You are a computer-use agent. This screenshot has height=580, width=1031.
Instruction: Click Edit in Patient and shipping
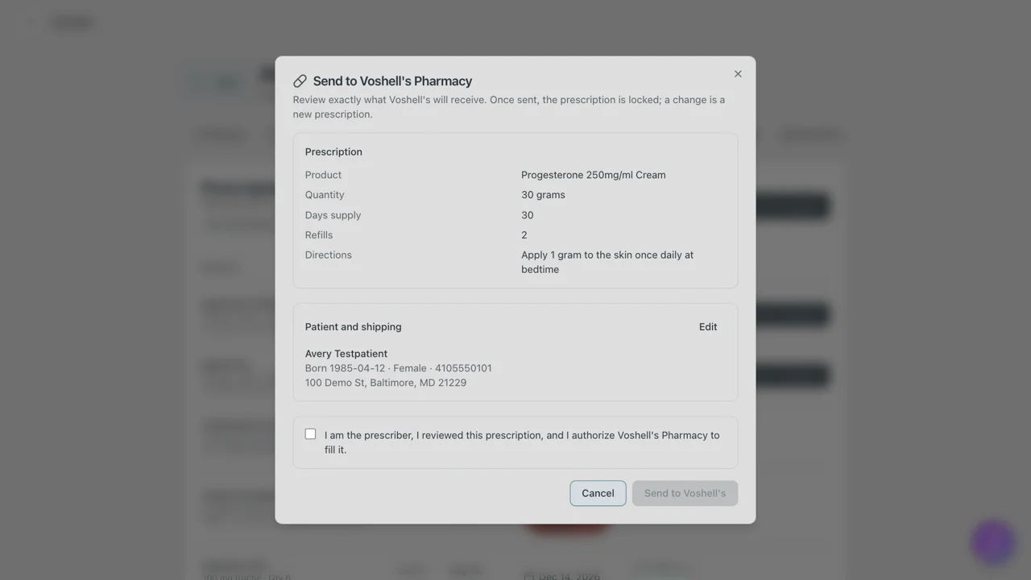tap(708, 327)
